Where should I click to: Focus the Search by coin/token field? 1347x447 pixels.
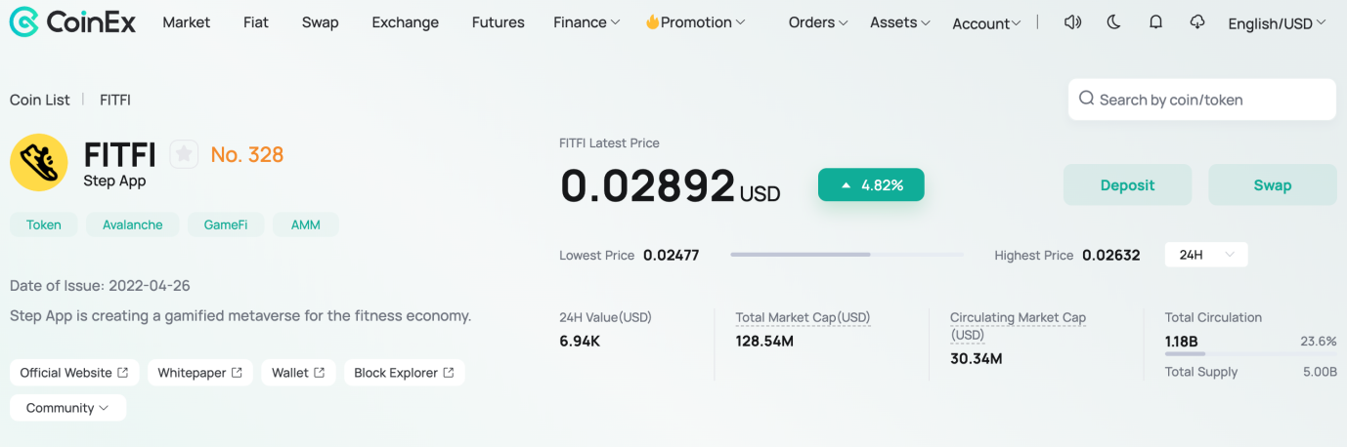click(1202, 100)
